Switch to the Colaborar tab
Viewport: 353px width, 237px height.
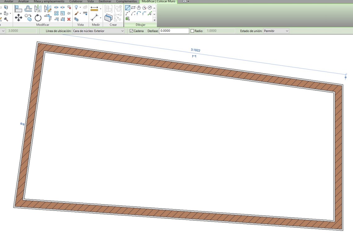(x=76, y=2)
